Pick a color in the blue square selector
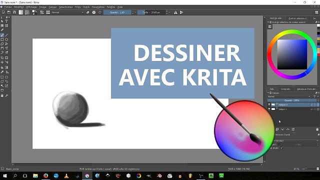 point(292,54)
